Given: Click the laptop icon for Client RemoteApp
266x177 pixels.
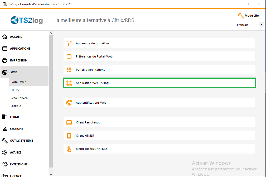Looking at the screenshot, I should tap(69, 122).
